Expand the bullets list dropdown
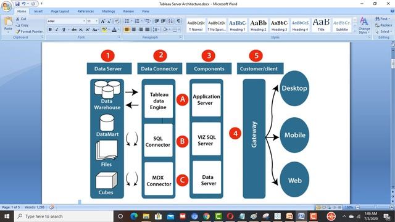 [131, 21]
